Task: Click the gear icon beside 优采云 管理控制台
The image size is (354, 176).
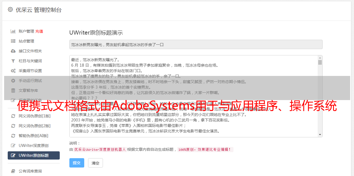Action: point(10,10)
